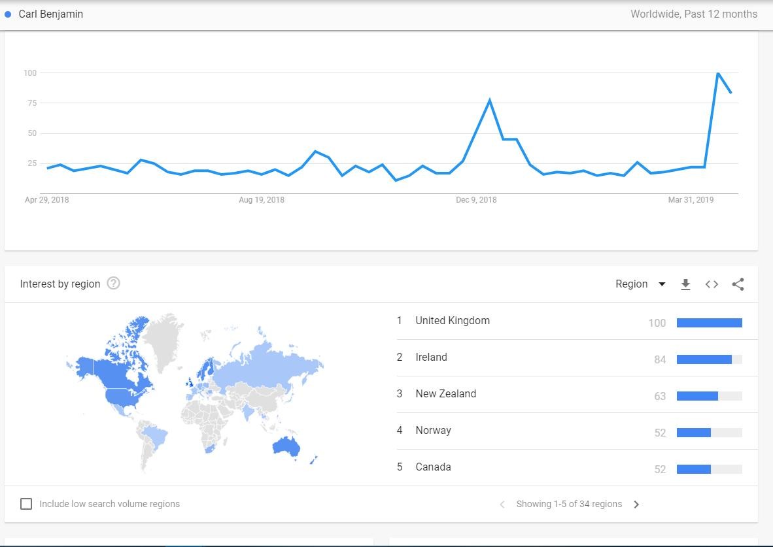Click Australia on the world map
Viewport: 773px width, 547px height.
(x=286, y=446)
